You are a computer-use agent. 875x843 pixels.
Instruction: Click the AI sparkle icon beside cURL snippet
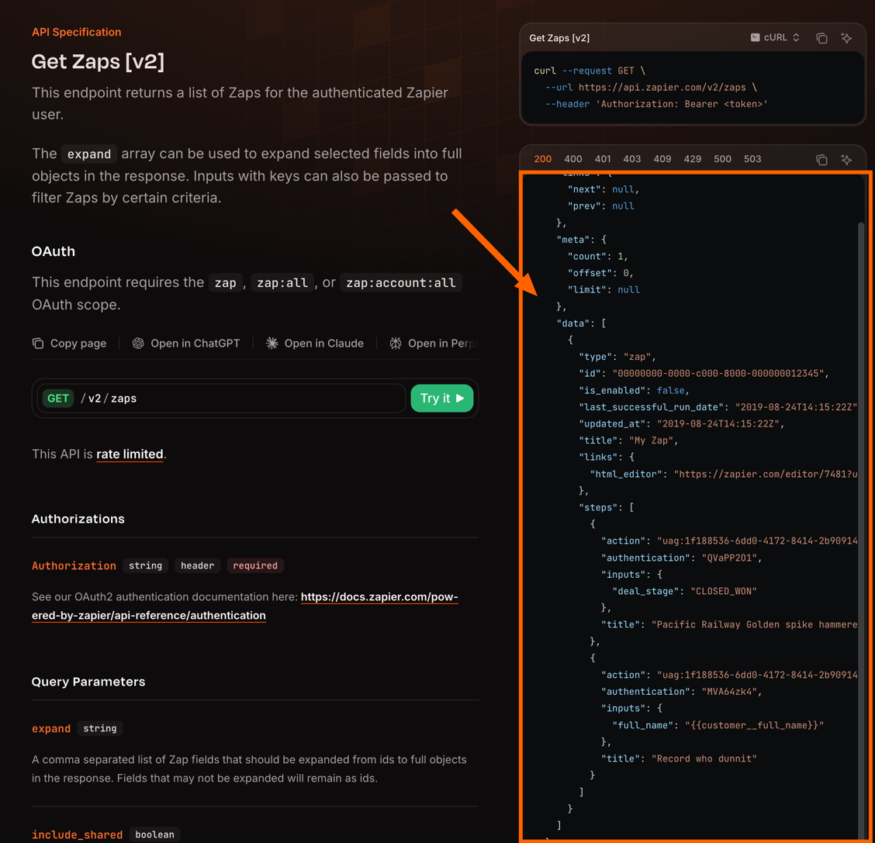coord(846,38)
